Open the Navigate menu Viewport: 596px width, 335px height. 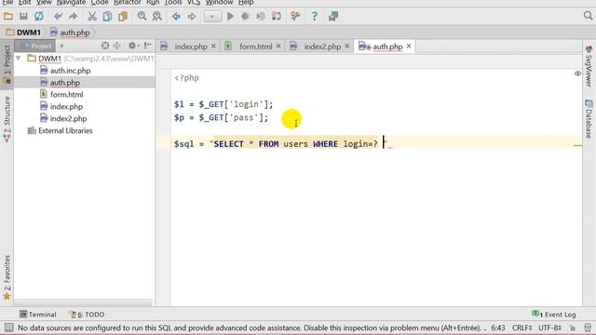click(x=71, y=3)
